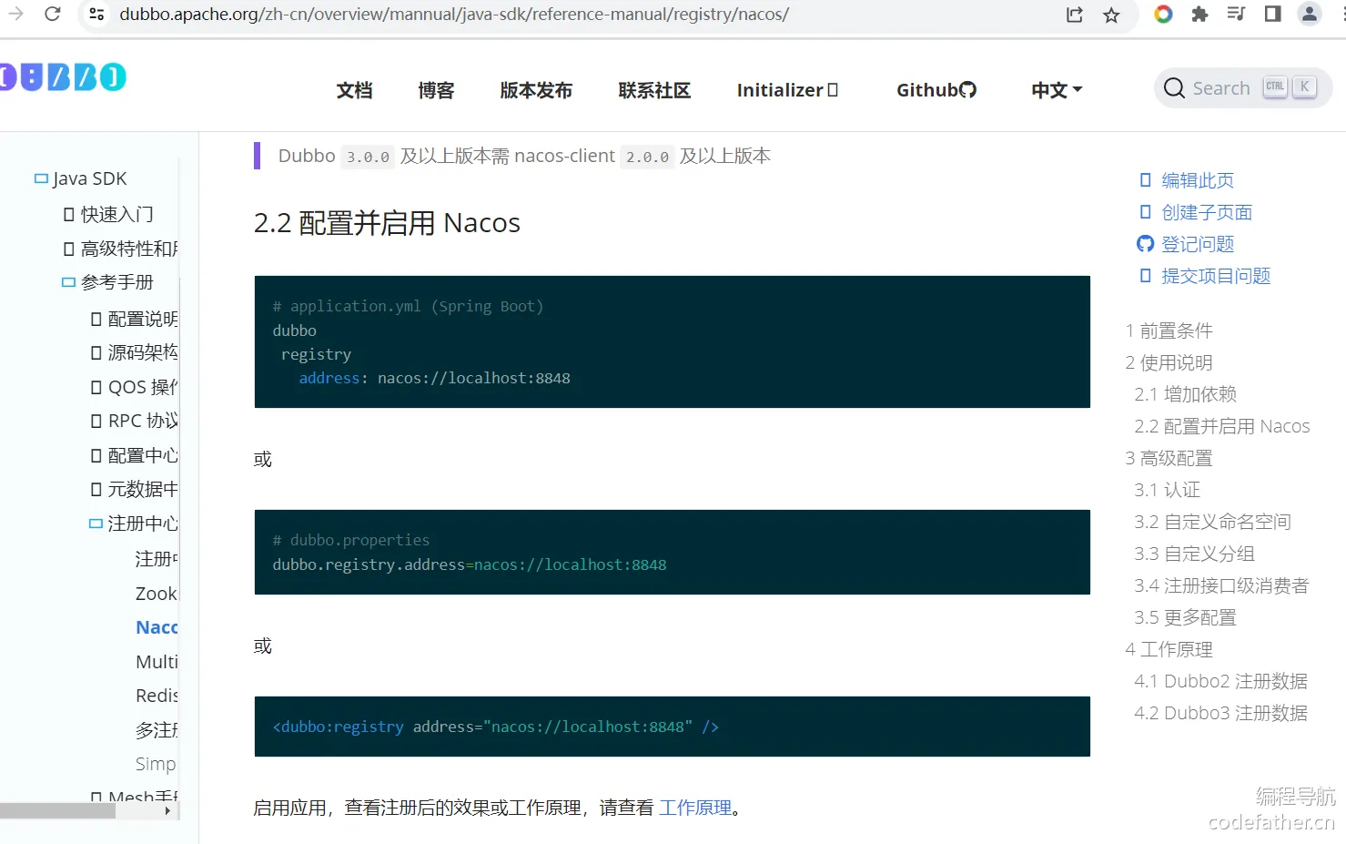Jump to 3.1 认证 in contents
1346x844 pixels.
(1168, 490)
